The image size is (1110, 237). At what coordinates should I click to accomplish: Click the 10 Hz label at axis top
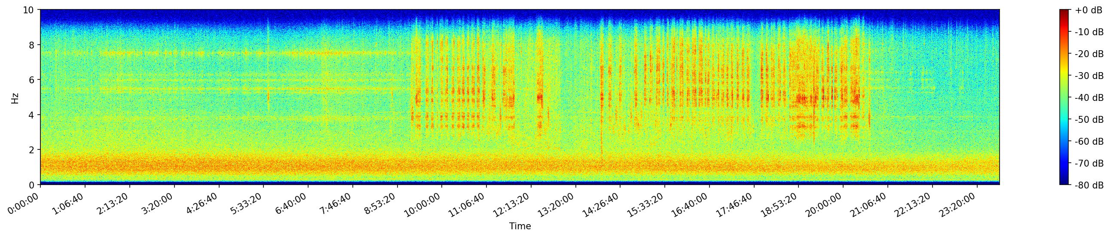(29, 10)
